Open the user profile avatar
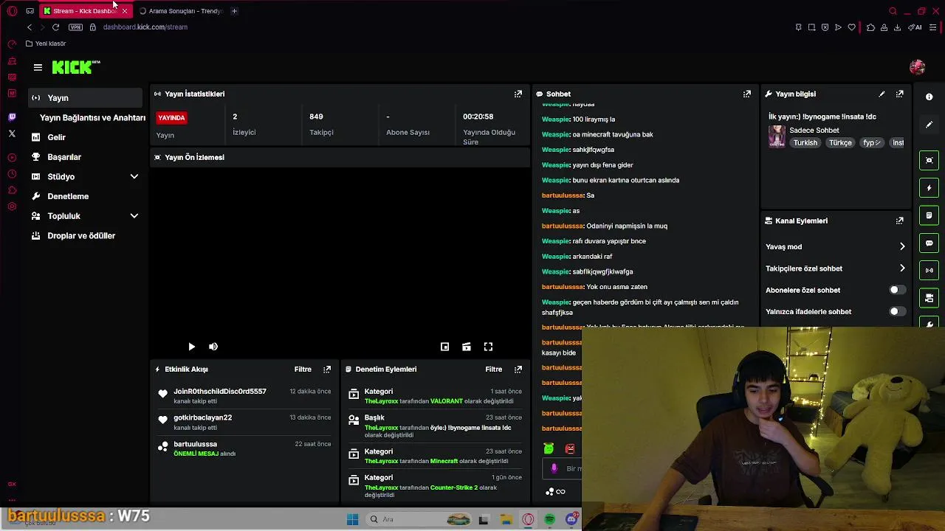The image size is (945, 531). (917, 67)
